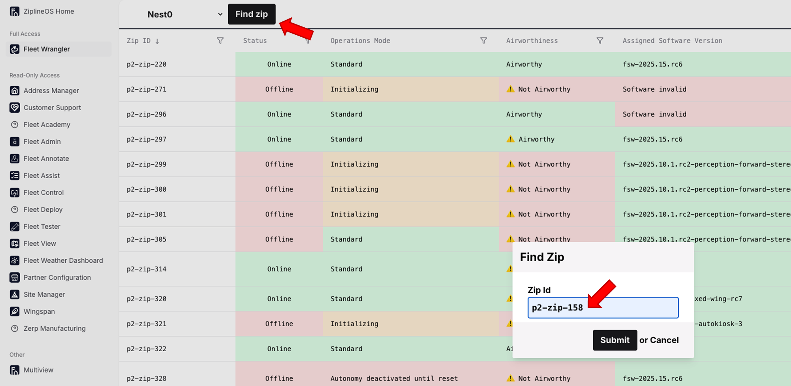The image size is (791, 386).
Task: Click the Assigned Software Version column header
Action: click(672, 41)
